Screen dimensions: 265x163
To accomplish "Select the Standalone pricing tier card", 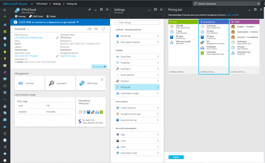I will (214, 47).
